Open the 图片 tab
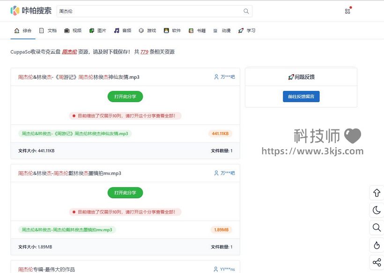The height and width of the screenshot is (273, 384). click(98, 30)
